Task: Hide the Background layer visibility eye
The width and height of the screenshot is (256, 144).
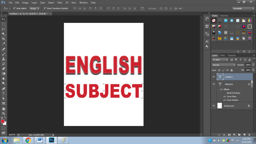Action: pos(214,106)
